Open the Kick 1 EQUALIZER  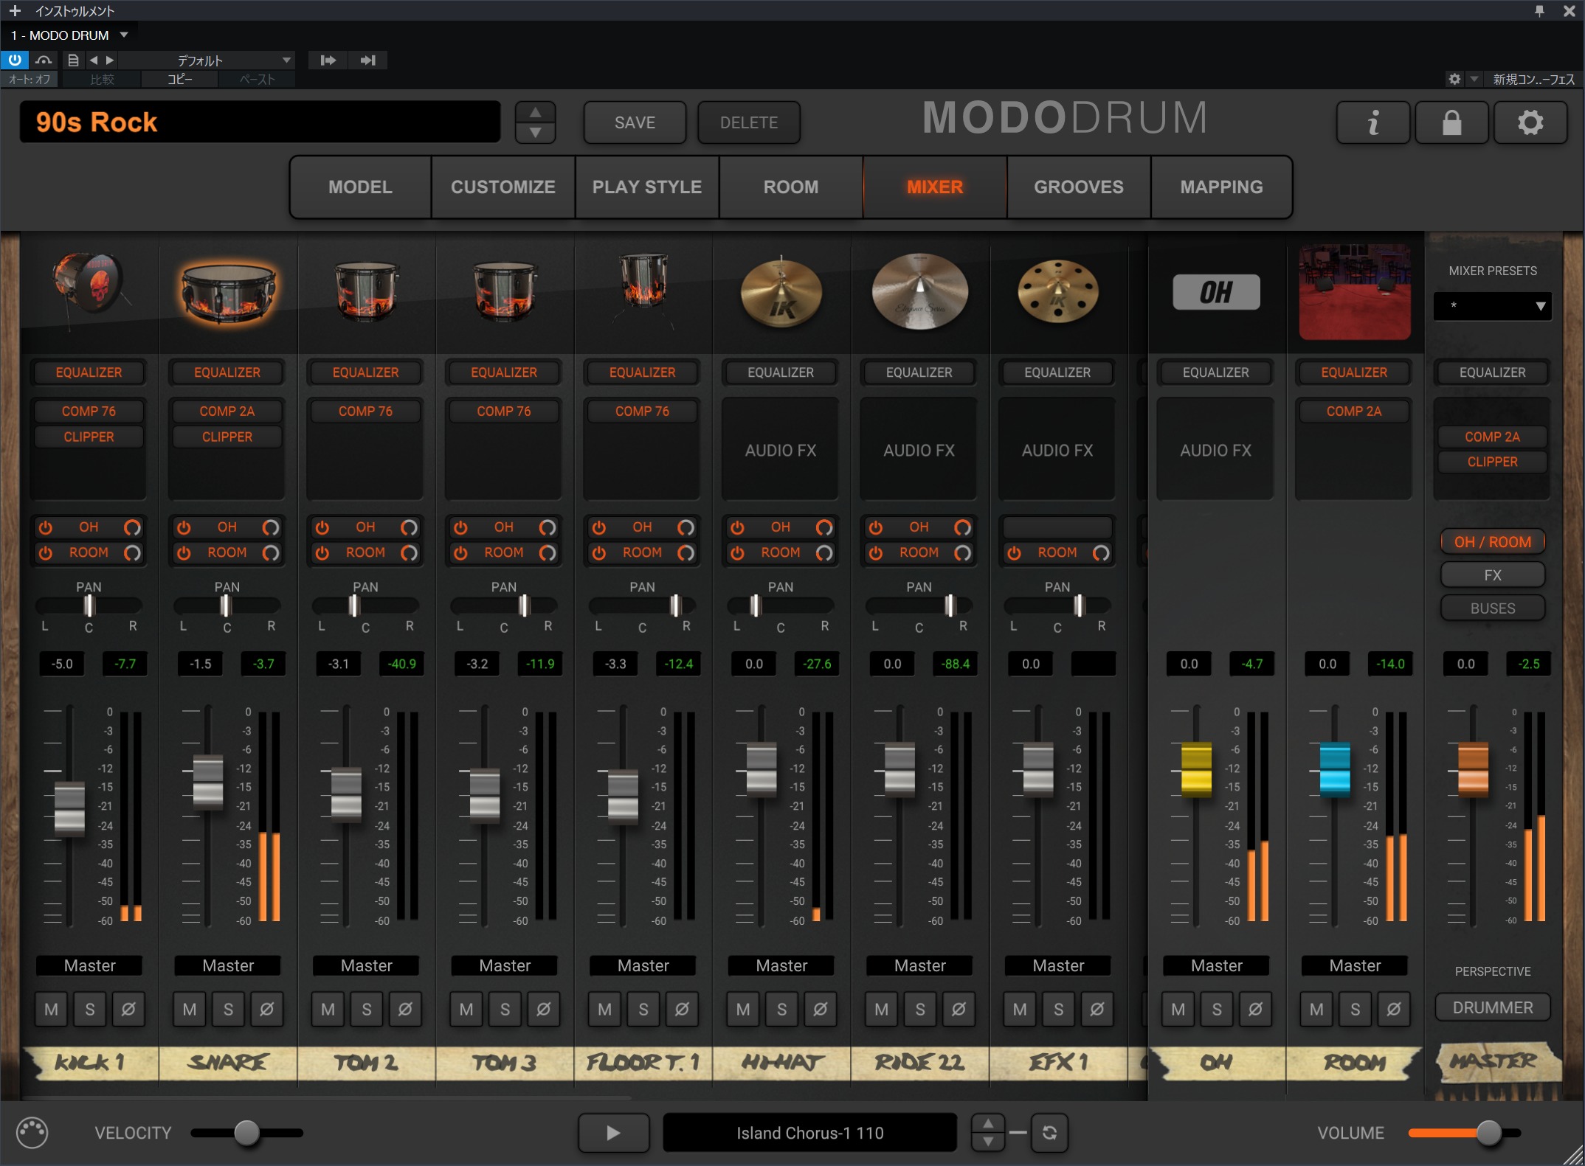click(89, 372)
